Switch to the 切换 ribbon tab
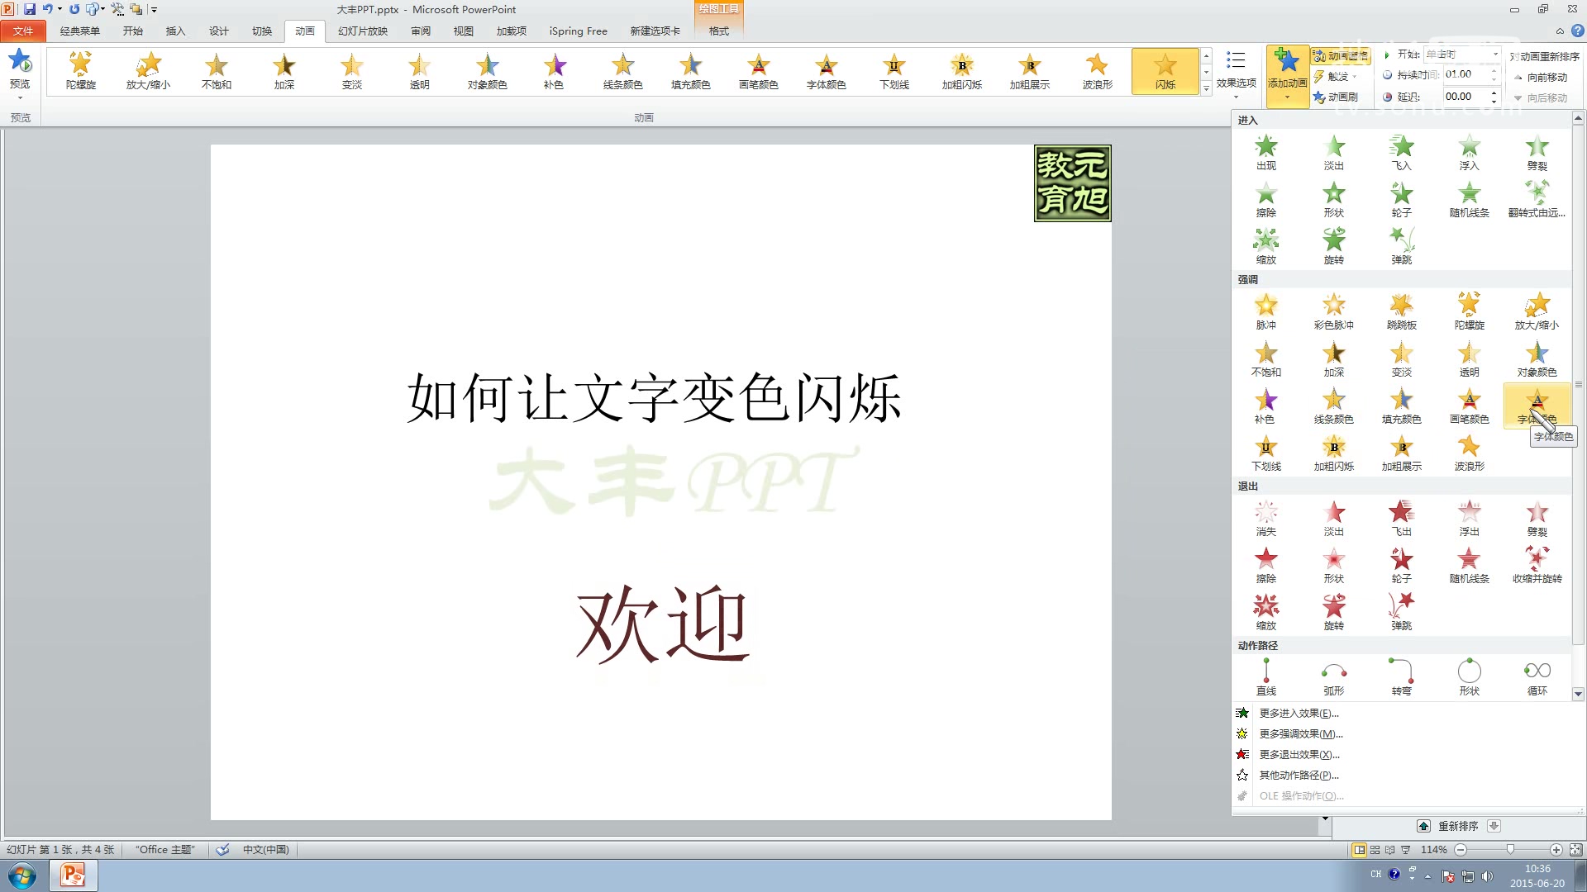Screen dimensions: 1587x892 click(261, 31)
